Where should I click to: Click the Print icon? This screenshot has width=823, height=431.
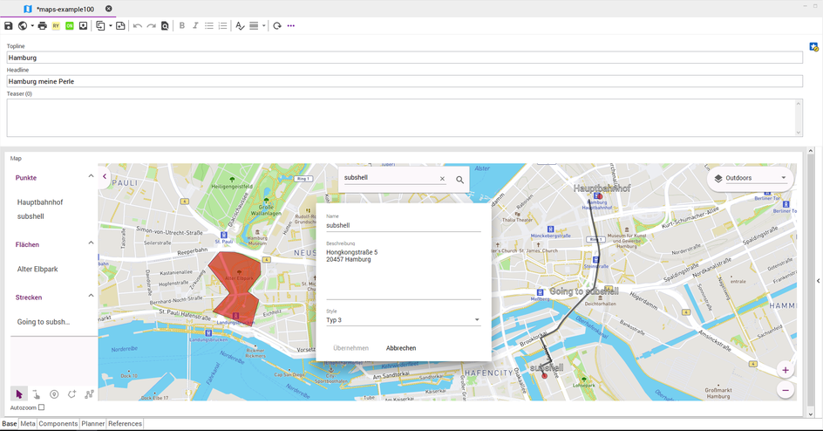(43, 25)
